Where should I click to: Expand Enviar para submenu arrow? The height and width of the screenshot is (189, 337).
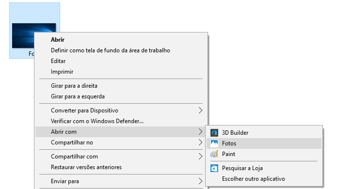click(200, 181)
